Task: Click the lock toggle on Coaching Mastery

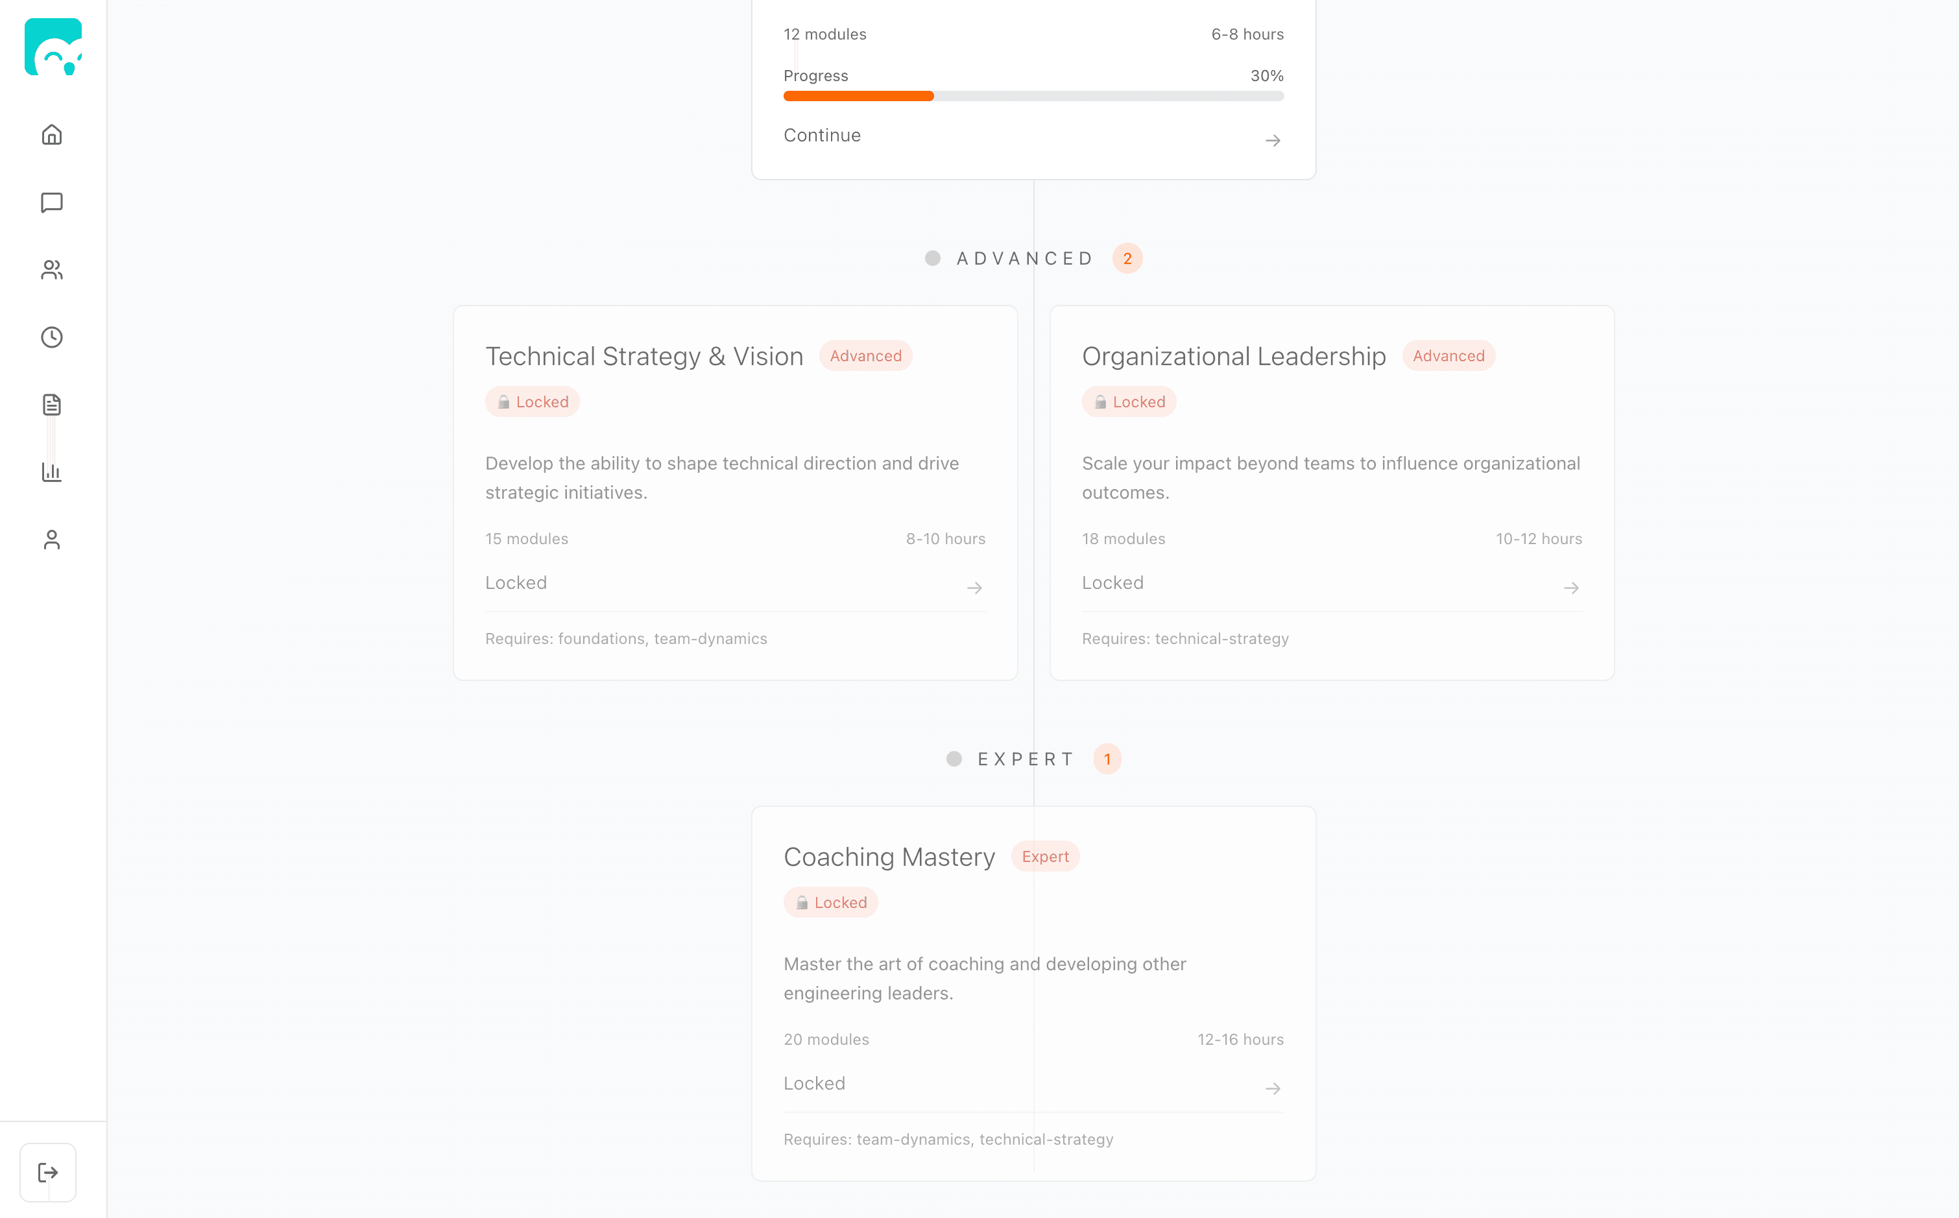Action: 830,902
